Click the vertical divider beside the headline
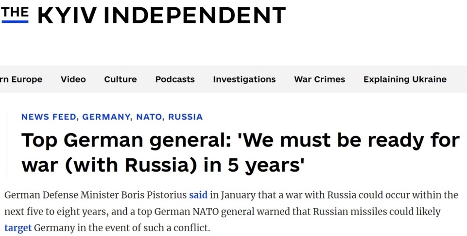 tap(7, 145)
